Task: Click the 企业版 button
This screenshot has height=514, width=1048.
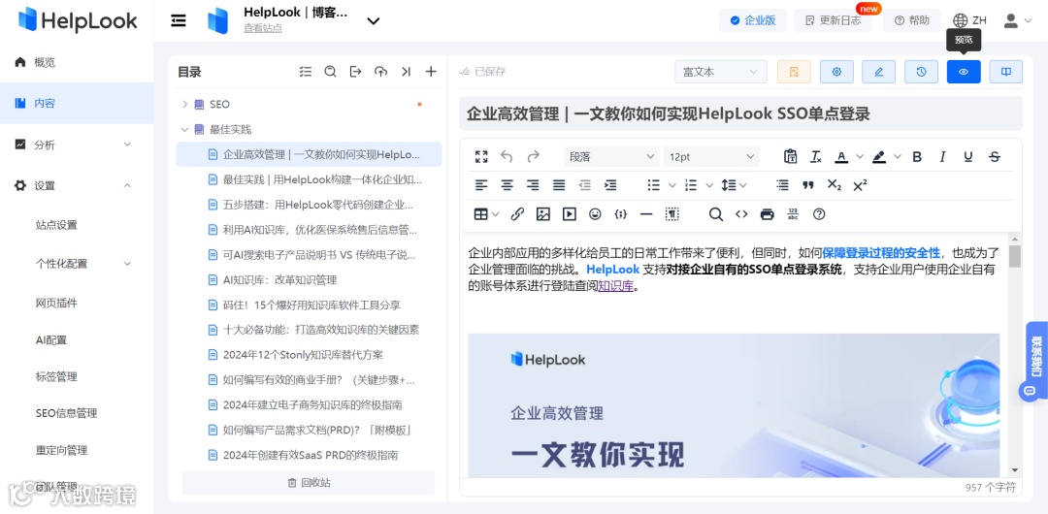Action: tap(753, 20)
